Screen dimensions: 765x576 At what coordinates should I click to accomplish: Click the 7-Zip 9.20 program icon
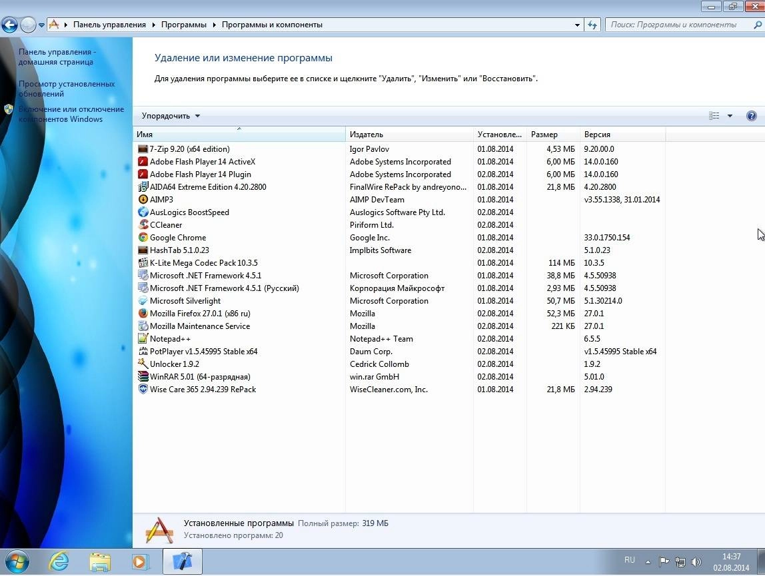point(143,148)
